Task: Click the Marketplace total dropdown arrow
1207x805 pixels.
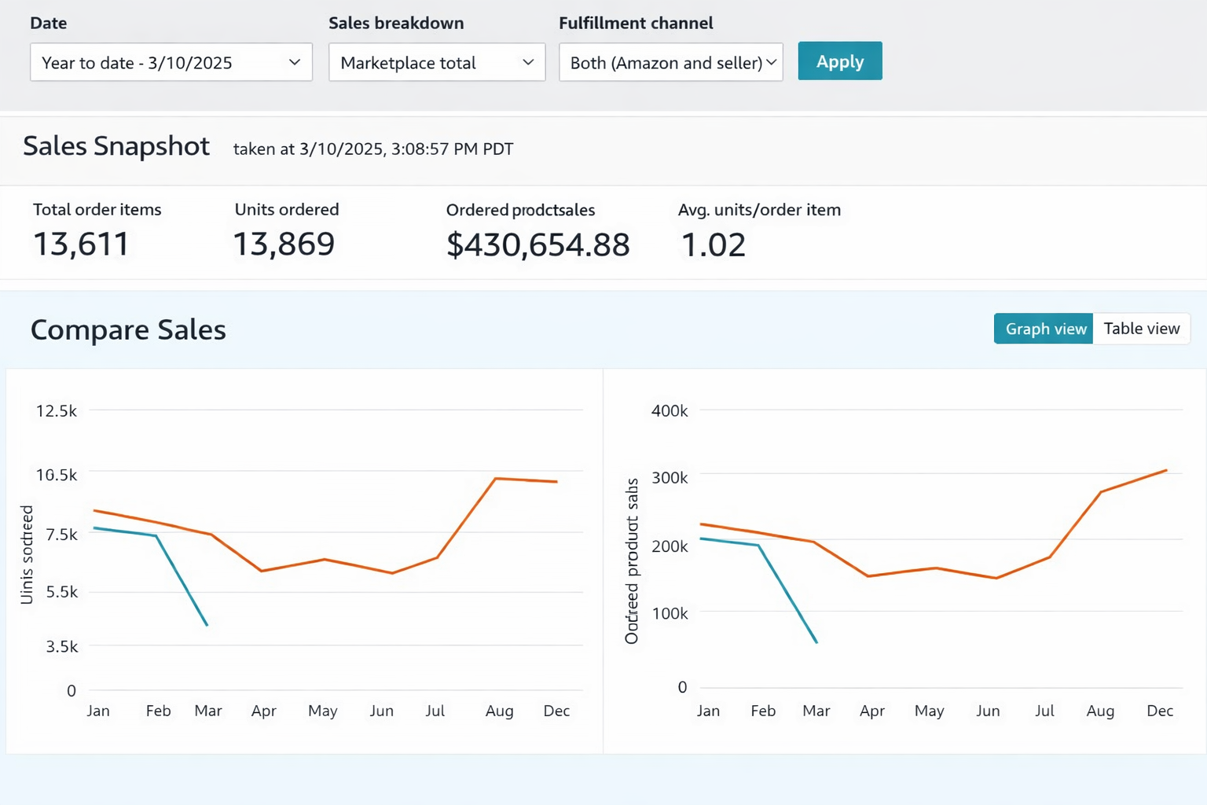Action: tap(530, 62)
